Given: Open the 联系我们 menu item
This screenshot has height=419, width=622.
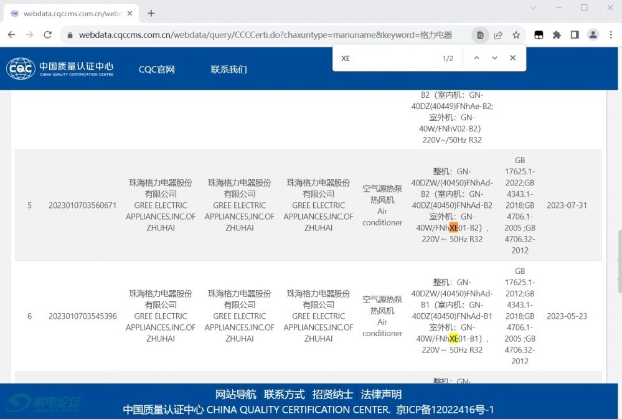Looking at the screenshot, I should 229,69.
